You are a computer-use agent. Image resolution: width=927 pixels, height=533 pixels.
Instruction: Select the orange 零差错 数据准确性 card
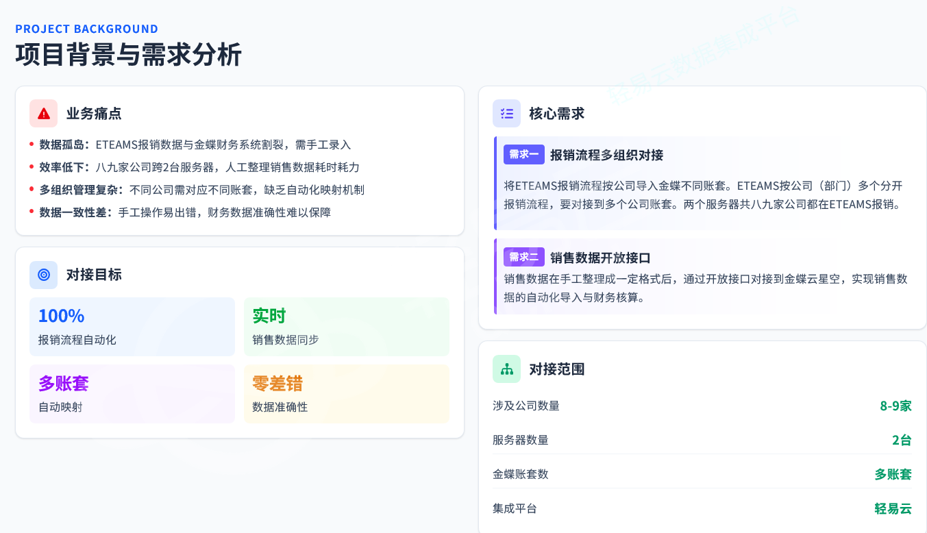[x=346, y=394]
